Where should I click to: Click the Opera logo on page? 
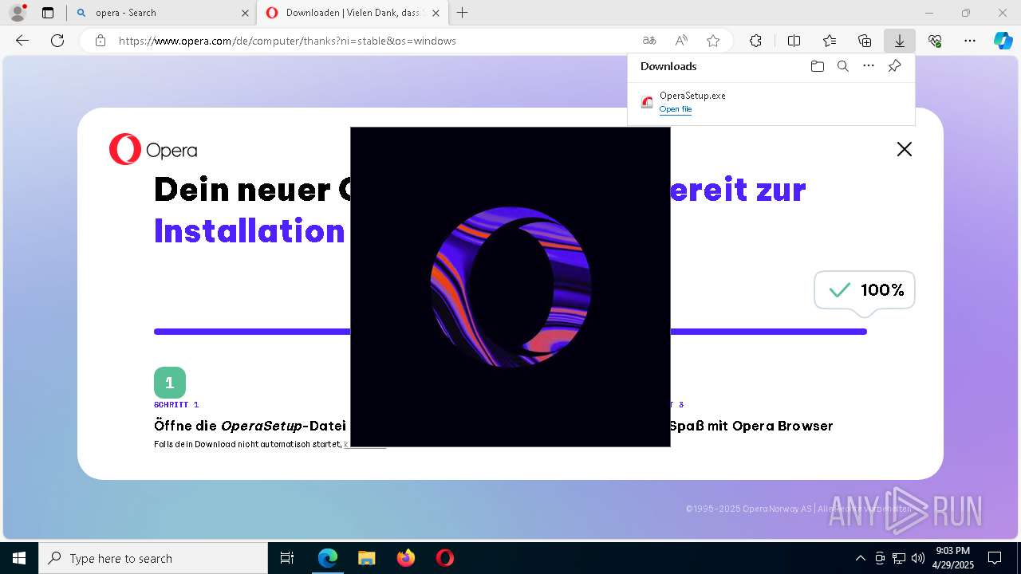click(x=153, y=149)
